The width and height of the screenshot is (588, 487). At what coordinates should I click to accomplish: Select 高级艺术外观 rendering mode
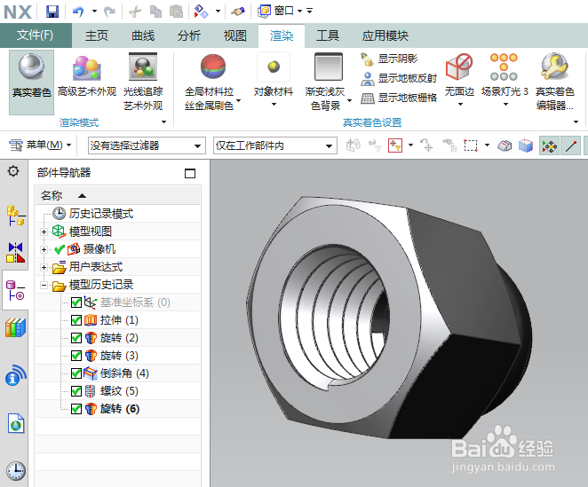[x=87, y=76]
